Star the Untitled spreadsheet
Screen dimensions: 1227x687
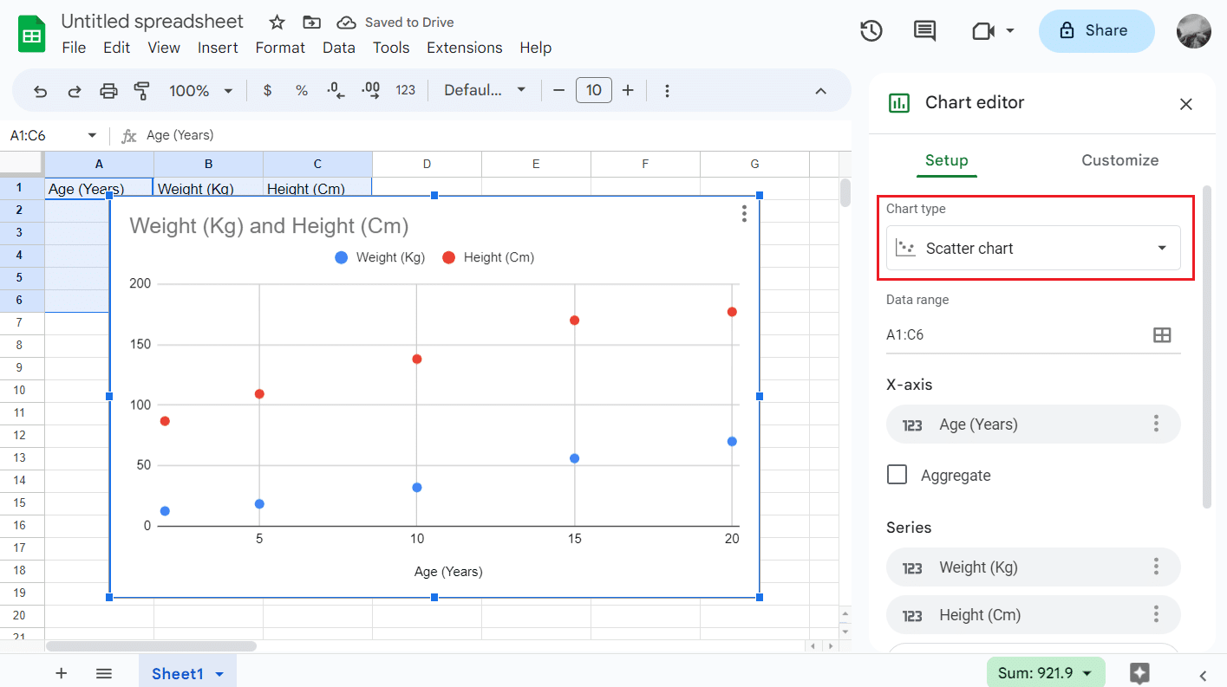point(277,23)
